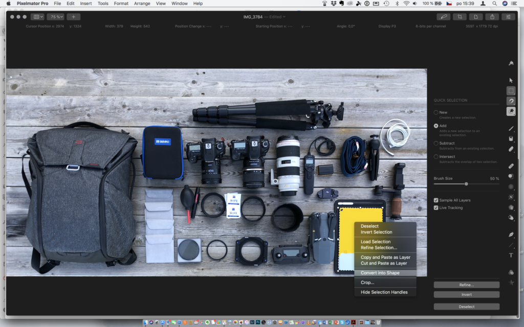The width and height of the screenshot is (524, 327).
Task: Select the Arrange arrow tool
Action: (511, 80)
